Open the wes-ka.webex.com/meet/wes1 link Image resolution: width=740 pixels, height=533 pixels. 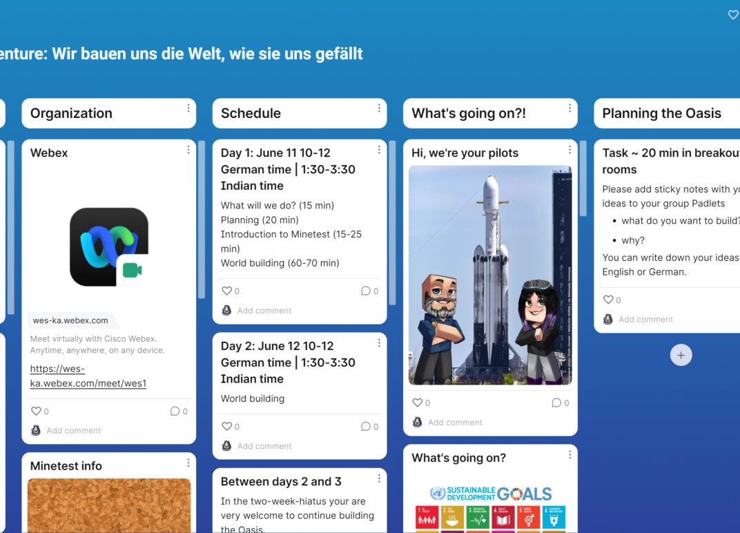tap(88, 376)
